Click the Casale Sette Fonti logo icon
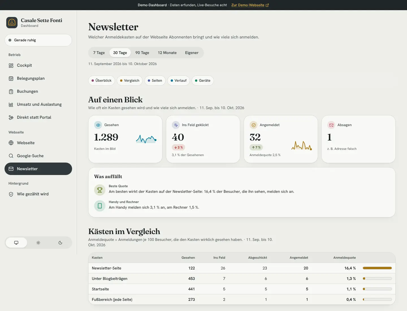 [x=12, y=23]
